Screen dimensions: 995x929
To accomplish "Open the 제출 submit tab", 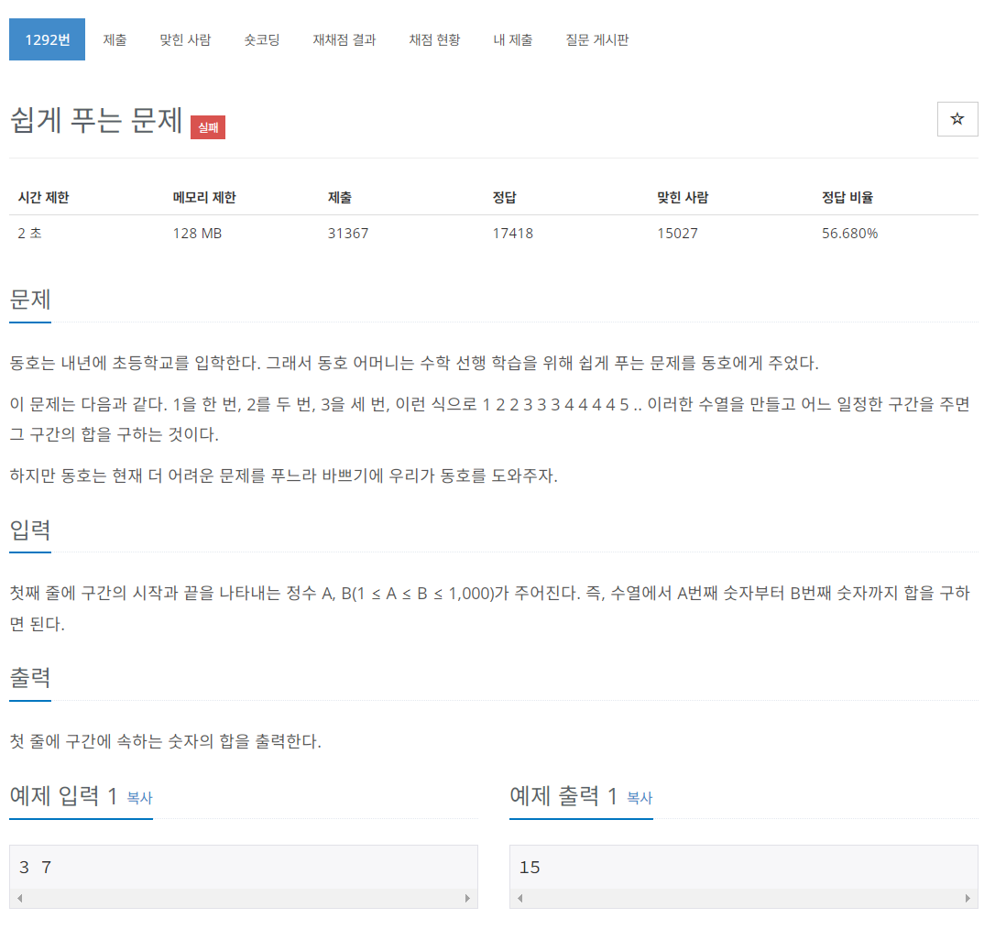I will coord(115,39).
